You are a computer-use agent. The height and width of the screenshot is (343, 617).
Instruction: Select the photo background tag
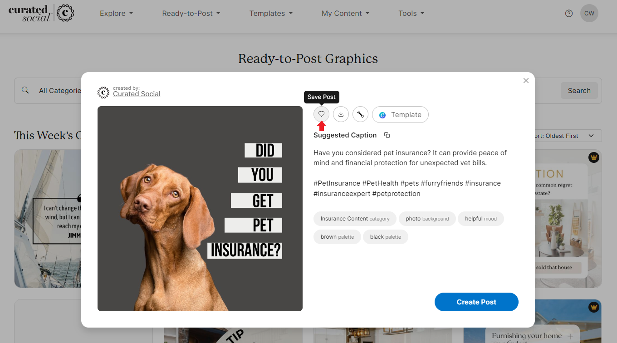[x=427, y=219]
